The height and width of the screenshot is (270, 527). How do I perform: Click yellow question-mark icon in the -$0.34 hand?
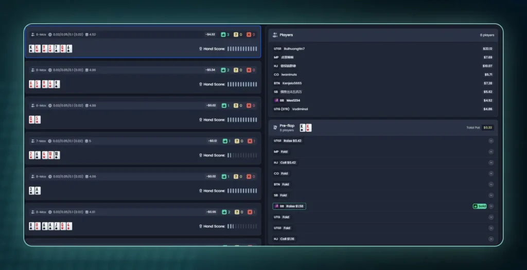tap(236, 70)
